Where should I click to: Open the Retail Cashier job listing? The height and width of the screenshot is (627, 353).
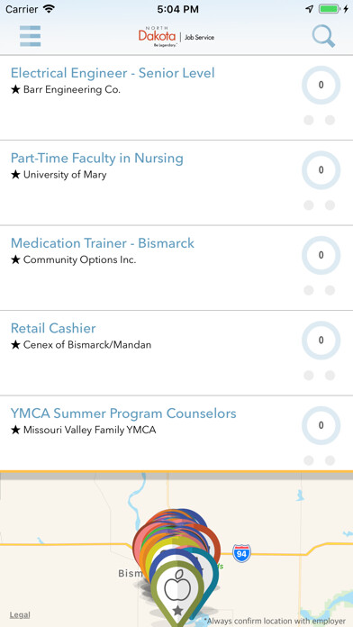tap(53, 328)
